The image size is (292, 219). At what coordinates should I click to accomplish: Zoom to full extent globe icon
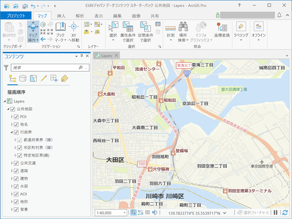(x=43, y=25)
